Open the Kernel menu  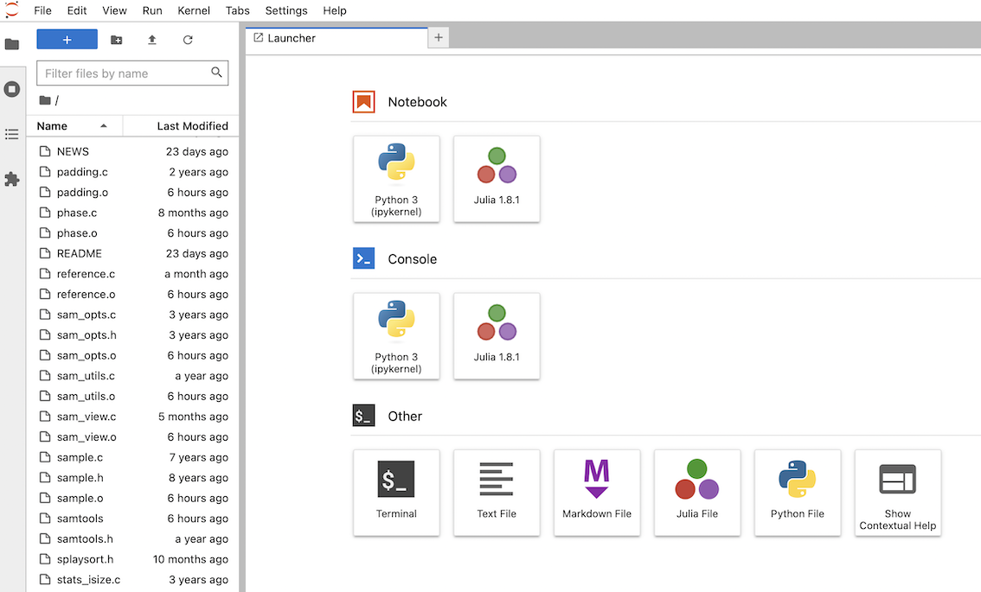coord(194,10)
